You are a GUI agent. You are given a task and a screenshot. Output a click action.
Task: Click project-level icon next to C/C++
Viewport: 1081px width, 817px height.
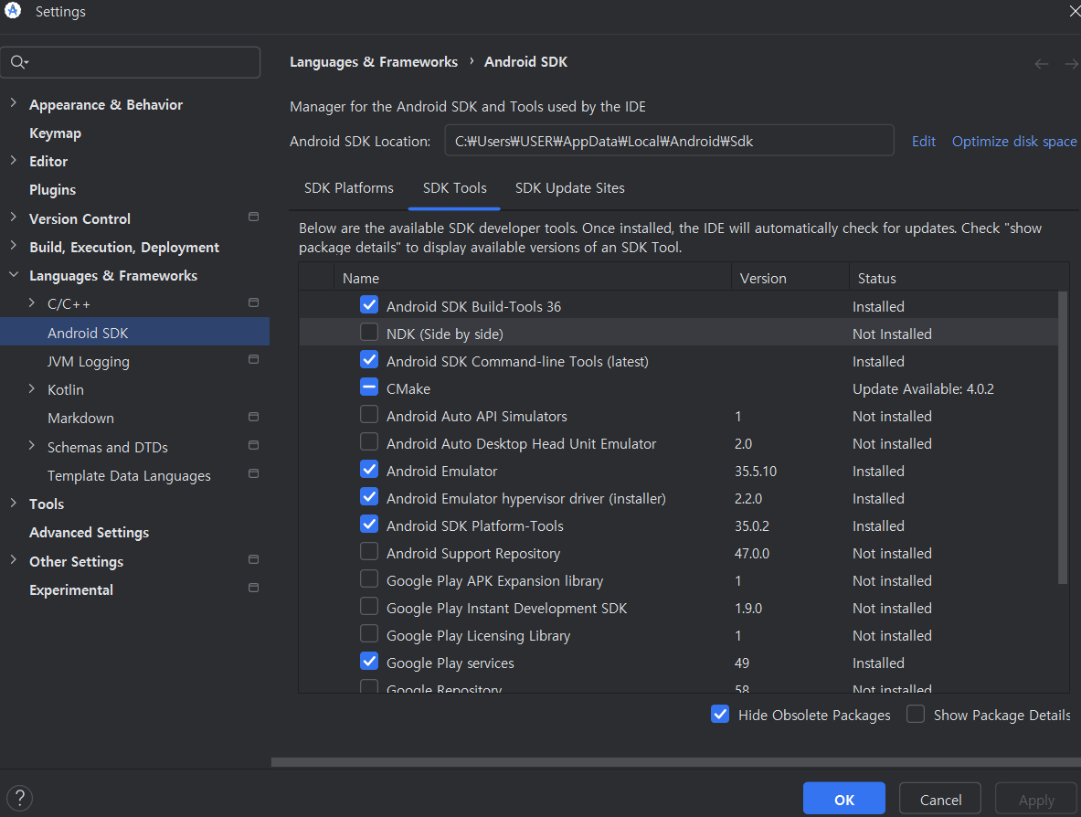tap(254, 302)
